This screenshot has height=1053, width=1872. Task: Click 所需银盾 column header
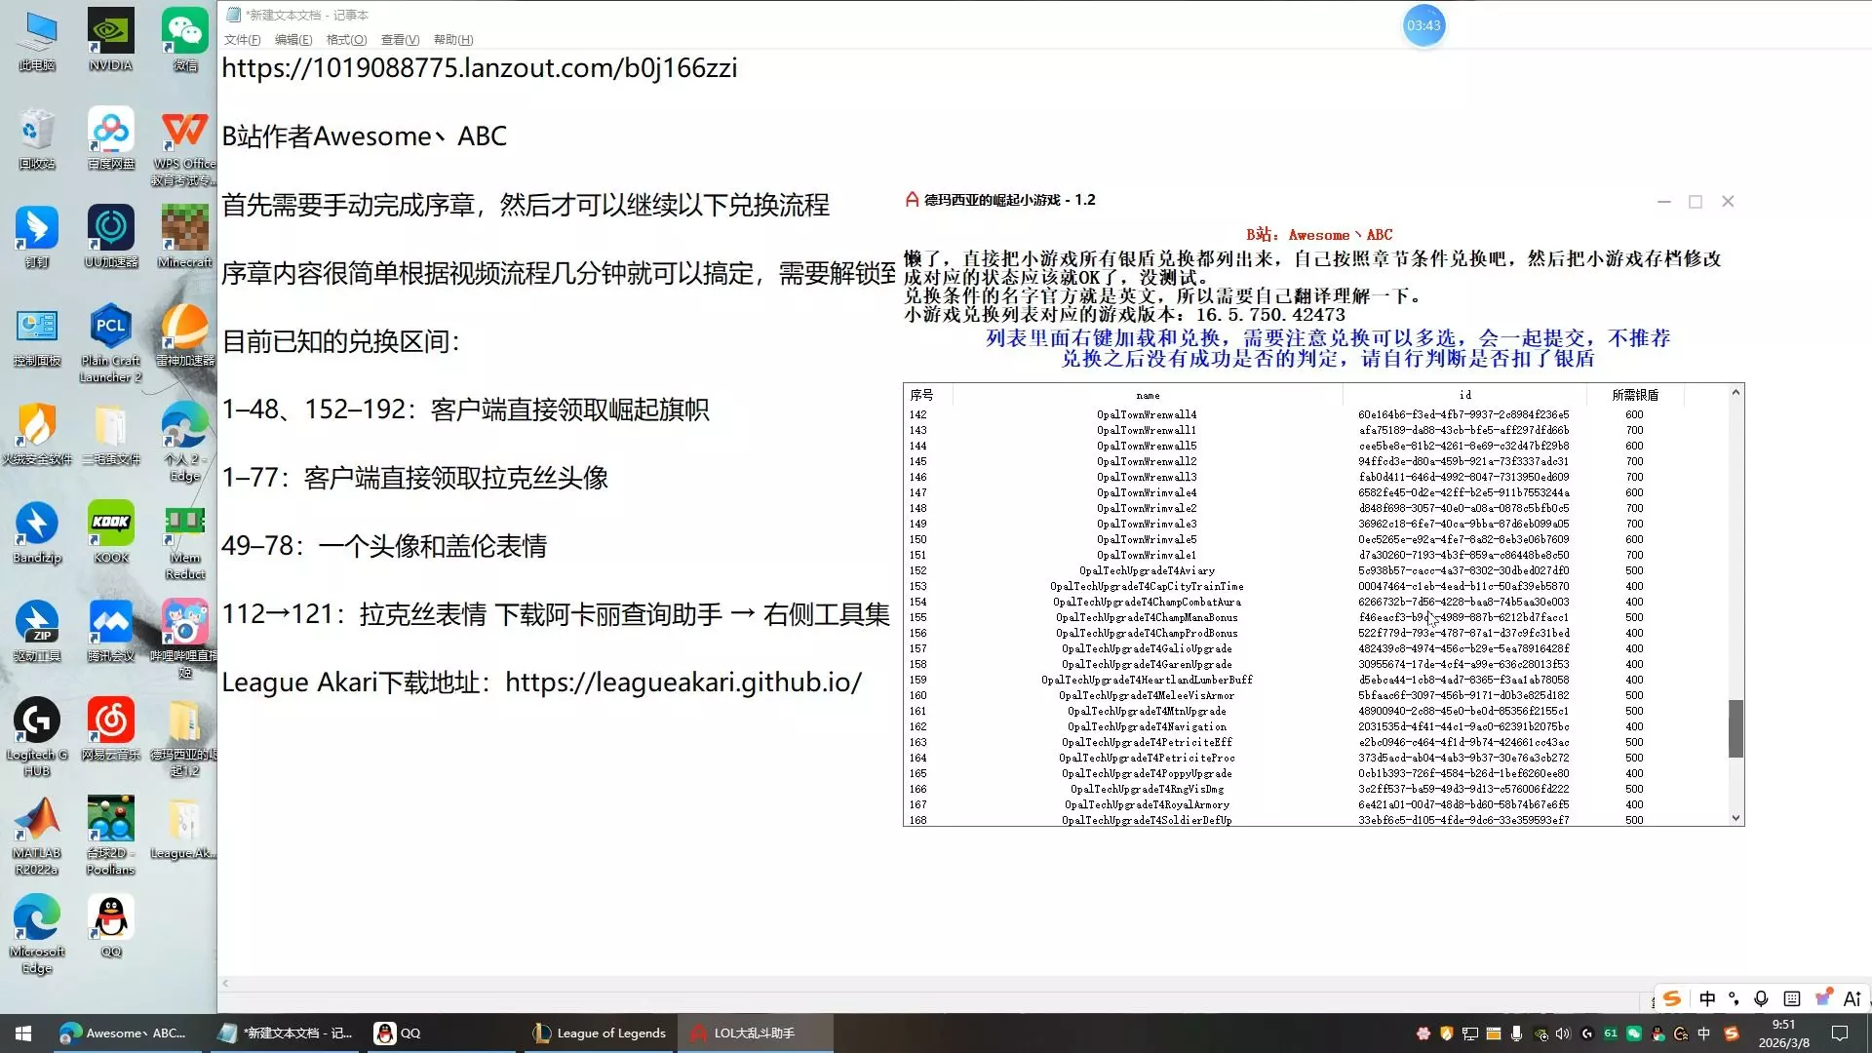click(x=1634, y=395)
